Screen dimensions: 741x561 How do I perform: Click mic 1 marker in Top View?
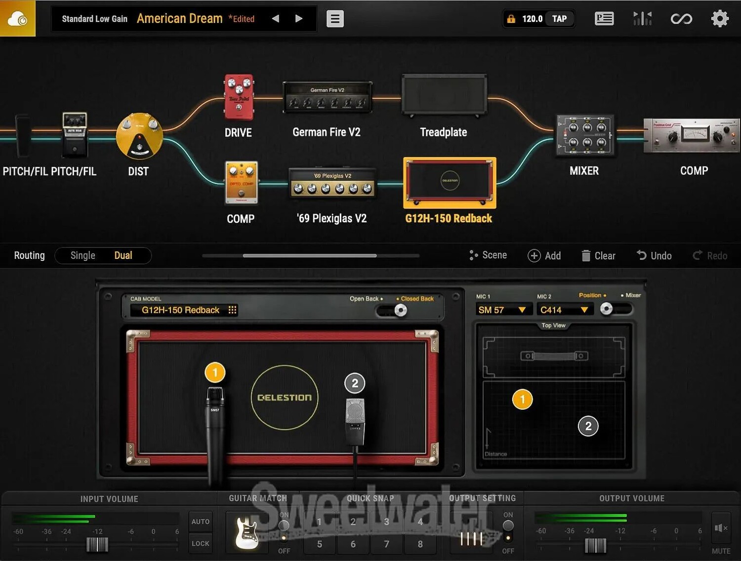[523, 400]
